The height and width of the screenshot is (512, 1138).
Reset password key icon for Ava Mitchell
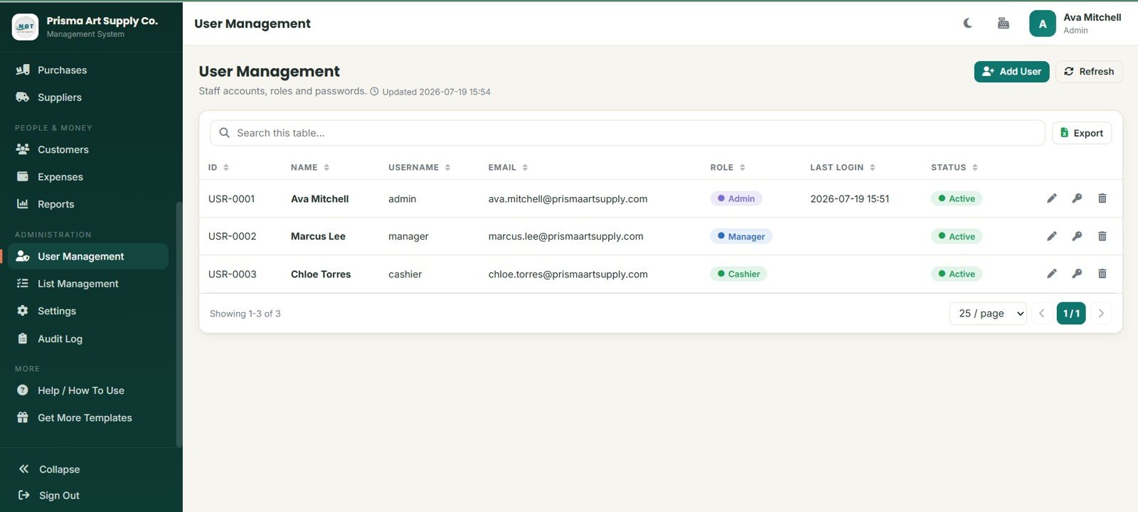1077,198
